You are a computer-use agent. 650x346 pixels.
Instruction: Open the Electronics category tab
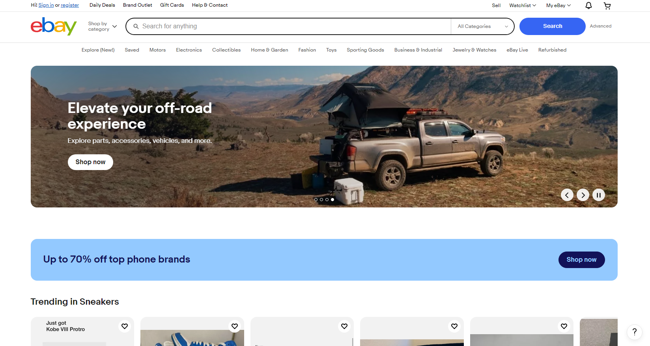click(x=189, y=50)
